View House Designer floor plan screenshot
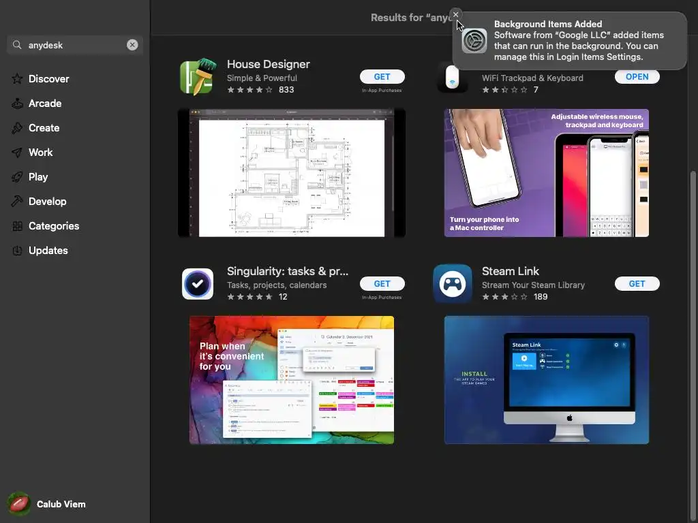Viewport: 698px width, 523px height. pos(292,172)
